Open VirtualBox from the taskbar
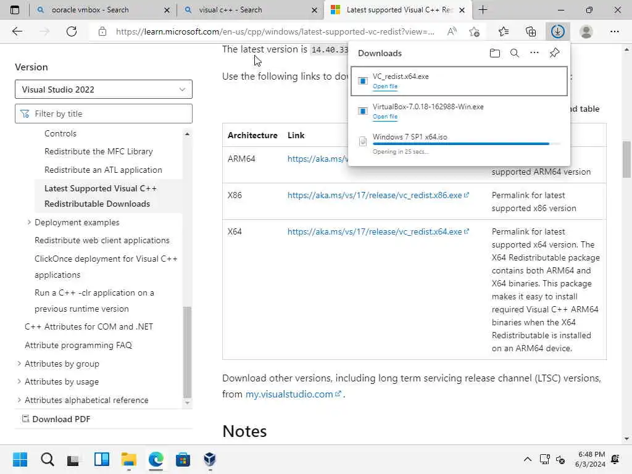632x474 pixels. [210, 459]
